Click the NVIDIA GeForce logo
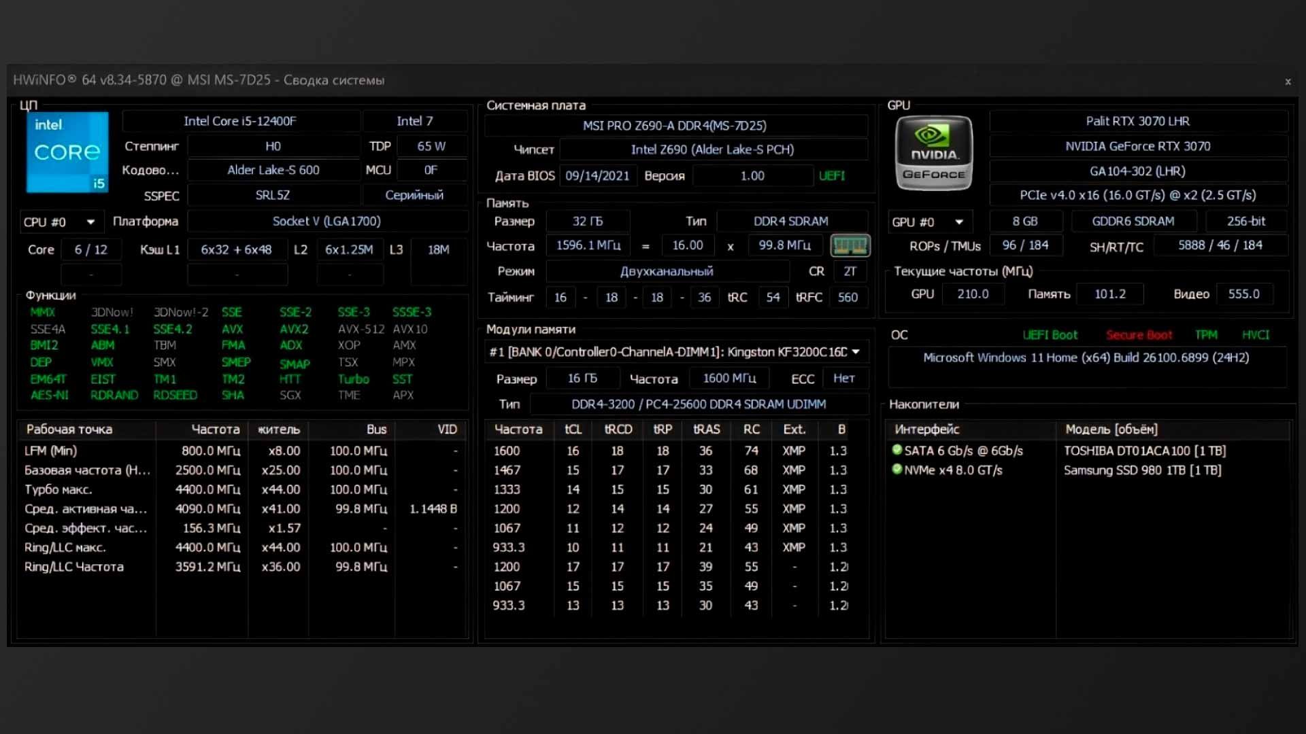 click(x=933, y=152)
